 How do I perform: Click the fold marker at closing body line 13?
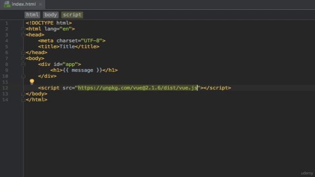(x=23, y=94)
